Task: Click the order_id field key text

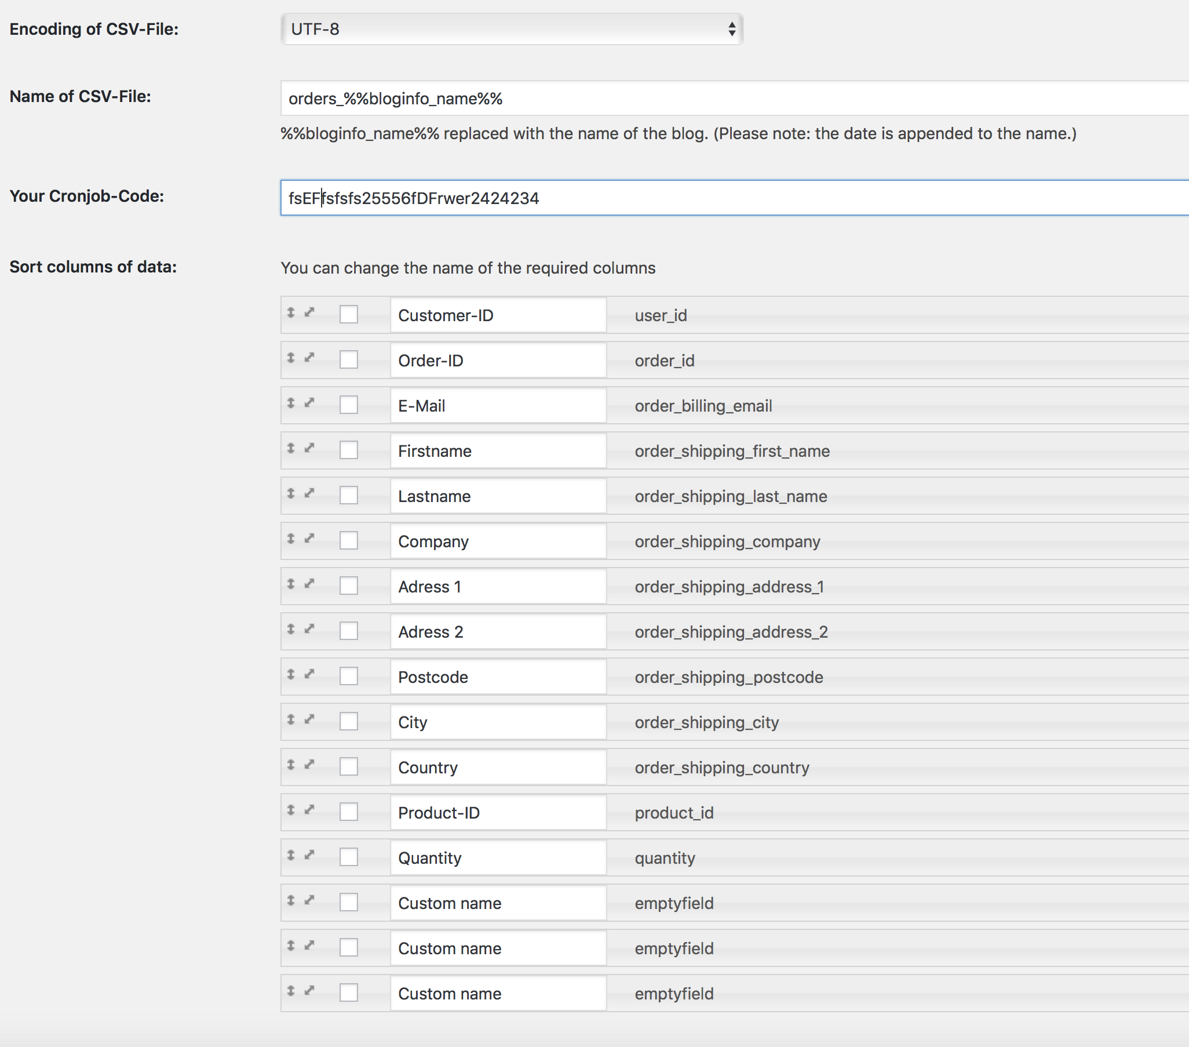Action: 664,361
